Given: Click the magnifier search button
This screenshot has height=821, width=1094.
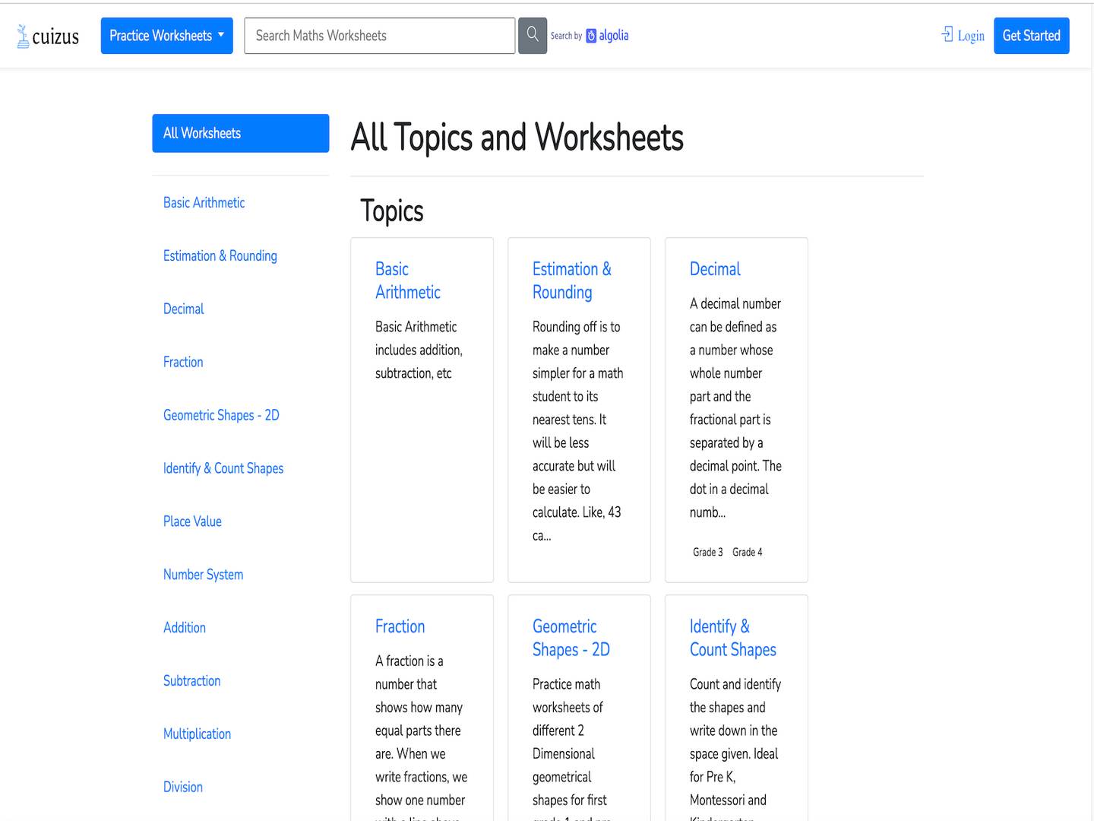Looking at the screenshot, I should click(533, 36).
